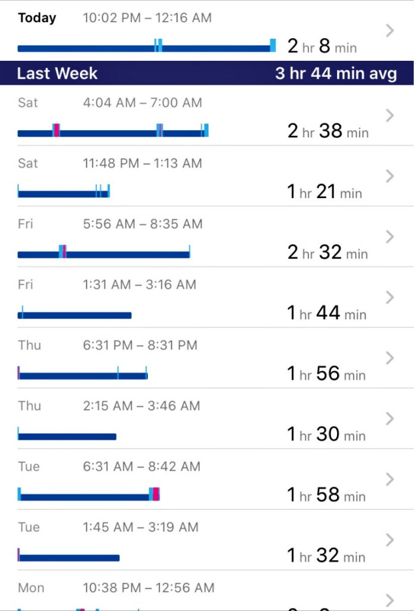Tap pink marker in Fri 5:56 AM bar
414x611 pixels.
point(64,252)
